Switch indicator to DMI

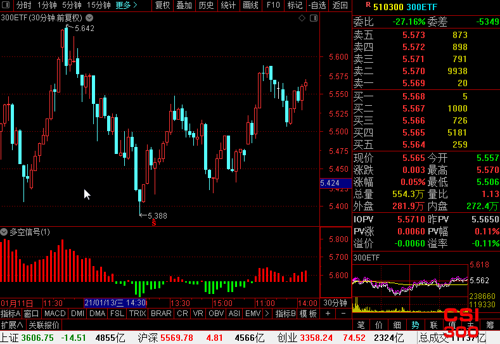pyautogui.click(x=77, y=314)
